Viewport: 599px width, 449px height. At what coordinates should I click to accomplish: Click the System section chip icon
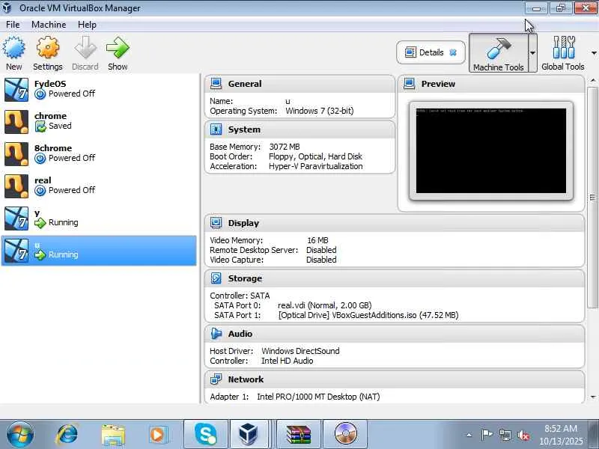(x=216, y=129)
